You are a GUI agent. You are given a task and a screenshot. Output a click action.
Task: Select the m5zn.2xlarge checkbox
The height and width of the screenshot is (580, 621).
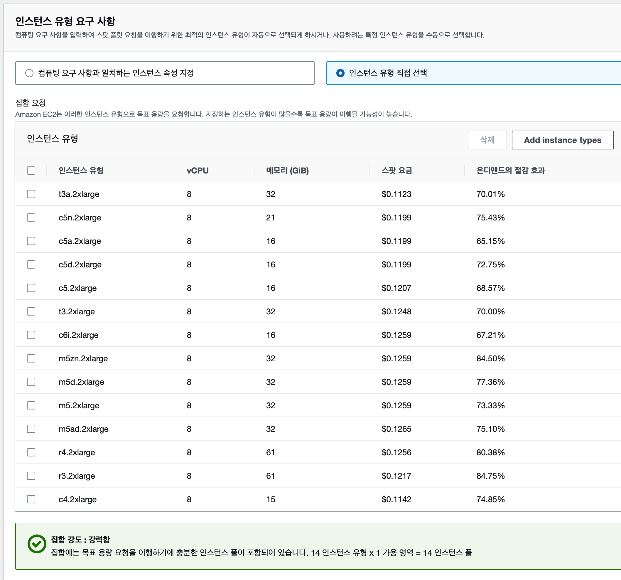click(x=31, y=358)
